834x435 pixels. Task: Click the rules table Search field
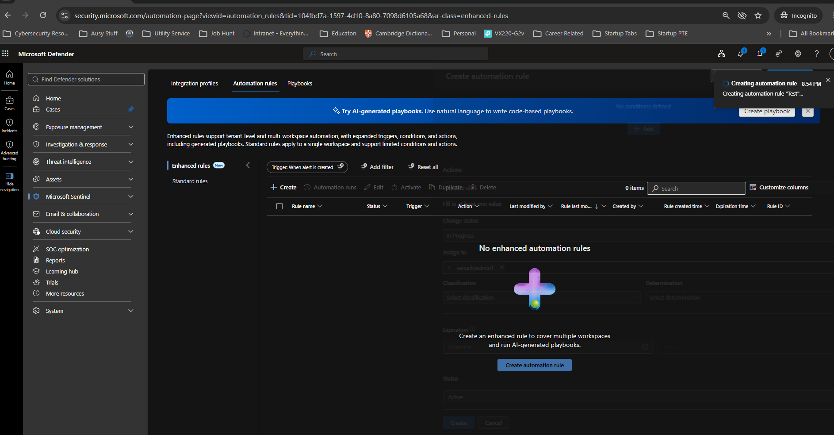(696, 188)
